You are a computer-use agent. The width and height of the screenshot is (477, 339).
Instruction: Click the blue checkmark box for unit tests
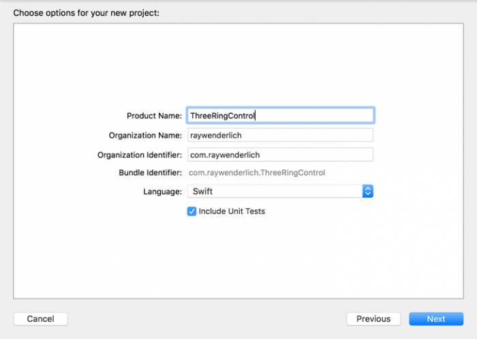coord(191,211)
